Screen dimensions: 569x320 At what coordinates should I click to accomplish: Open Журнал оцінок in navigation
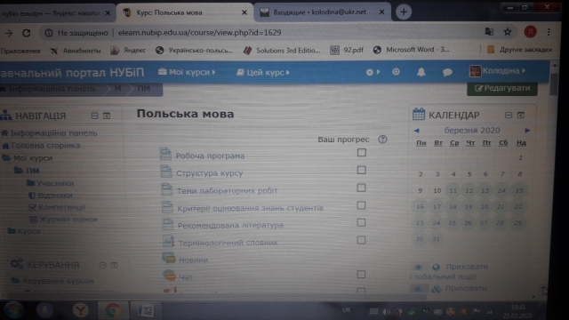68,220
